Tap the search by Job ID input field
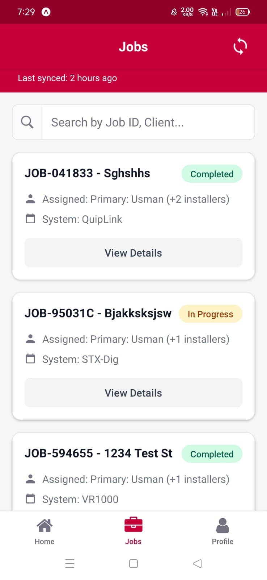This screenshot has height=580, width=267. 148,122
